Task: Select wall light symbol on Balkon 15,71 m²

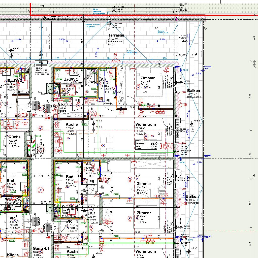Action: [180, 104]
